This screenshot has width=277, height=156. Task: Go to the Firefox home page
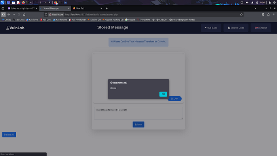(24, 15)
